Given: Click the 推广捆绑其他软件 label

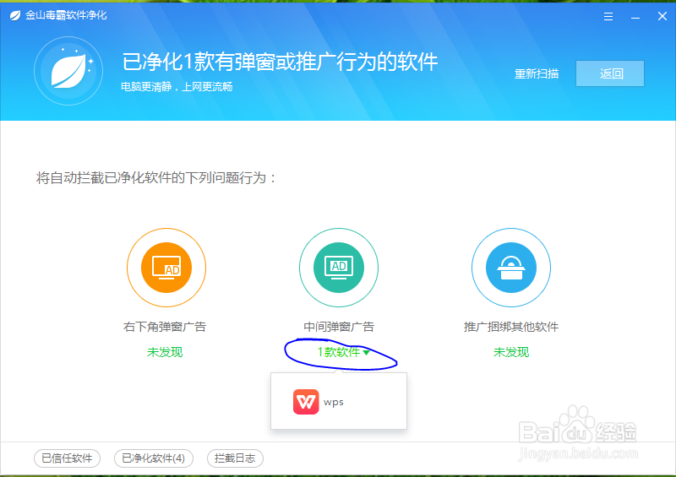Looking at the screenshot, I should tap(511, 327).
